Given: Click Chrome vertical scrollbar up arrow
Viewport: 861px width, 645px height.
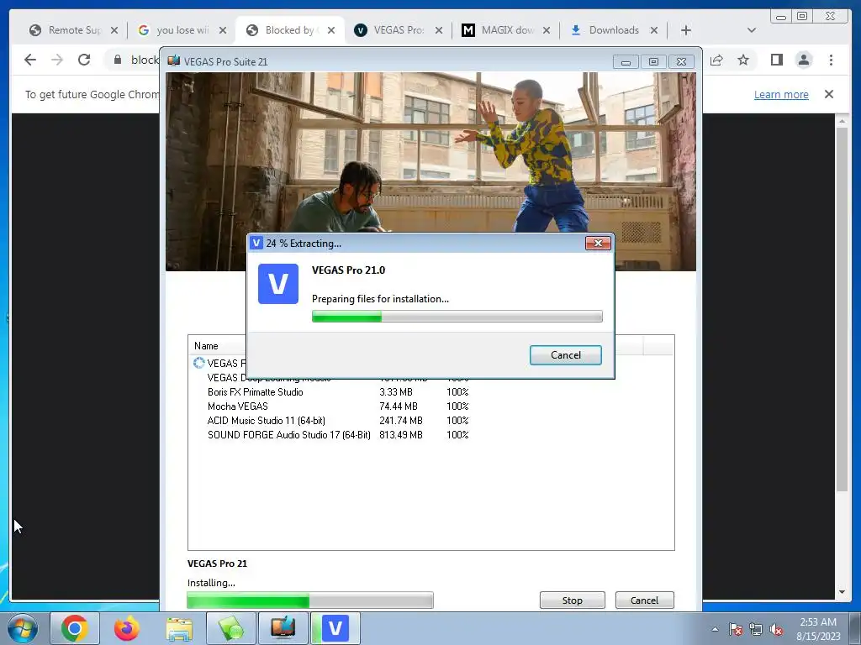Looking at the screenshot, I should pyautogui.click(x=842, y=120).
